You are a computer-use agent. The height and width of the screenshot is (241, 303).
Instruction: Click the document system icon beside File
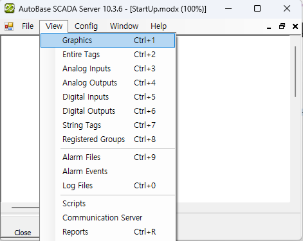(9, 26)
